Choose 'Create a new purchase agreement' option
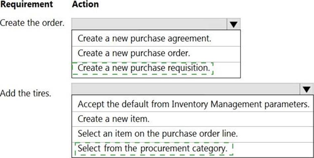 point(144,38)
